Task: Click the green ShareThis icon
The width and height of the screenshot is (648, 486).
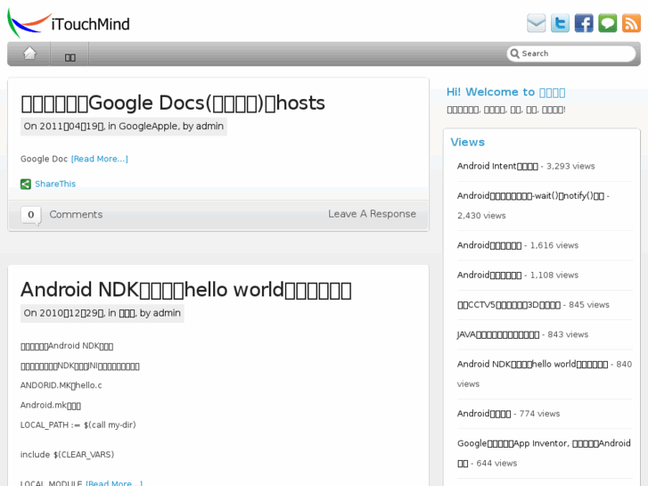Action: click(x=26, y=185)
